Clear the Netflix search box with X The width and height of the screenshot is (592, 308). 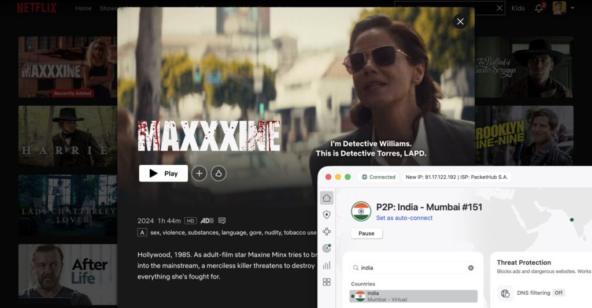point(499,8)
